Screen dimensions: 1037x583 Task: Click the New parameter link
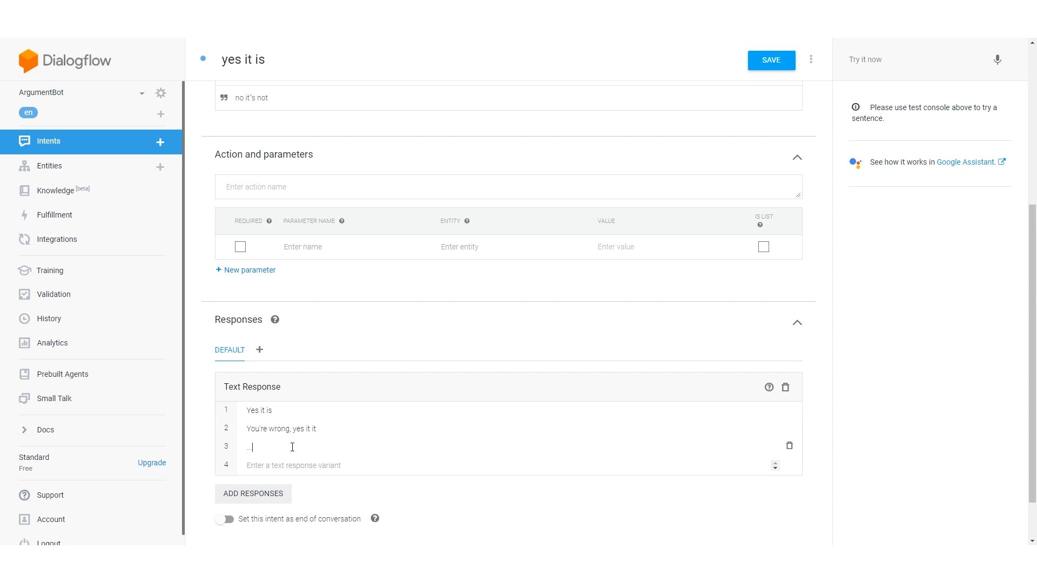tap(246, 270)
